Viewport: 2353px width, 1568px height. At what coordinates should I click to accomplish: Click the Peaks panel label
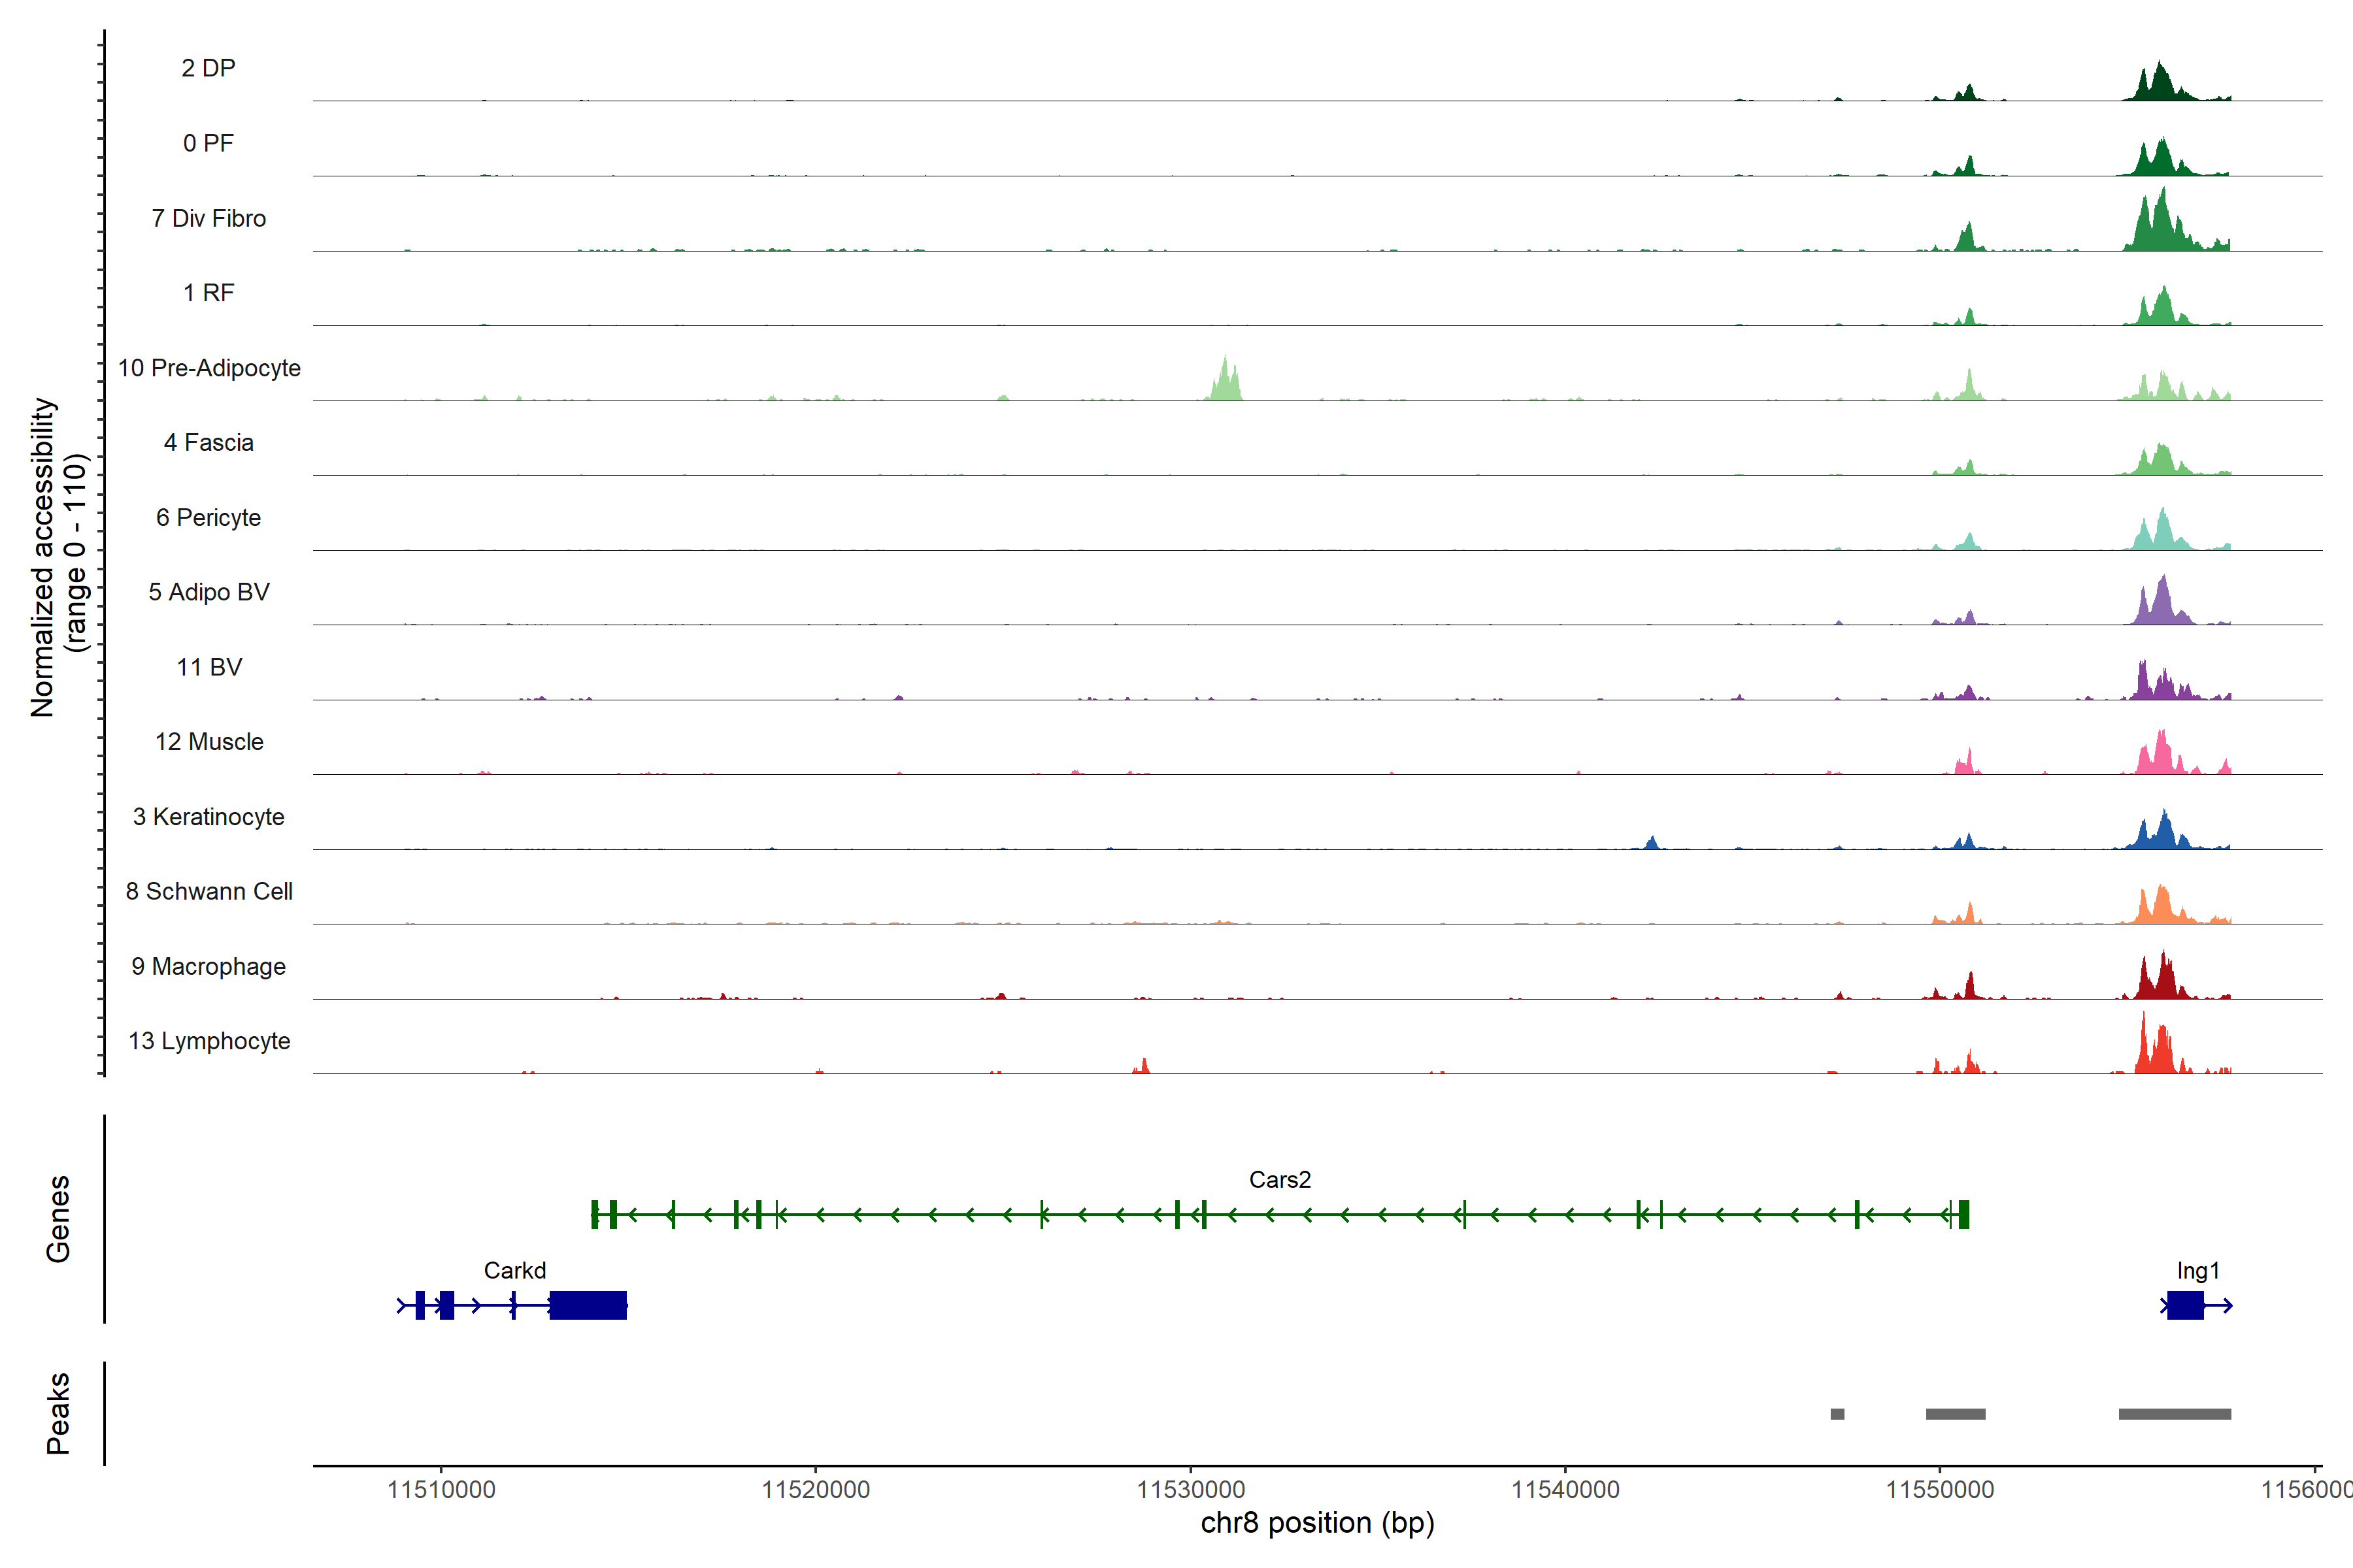pyautogui.click(x=58, y=1413)
